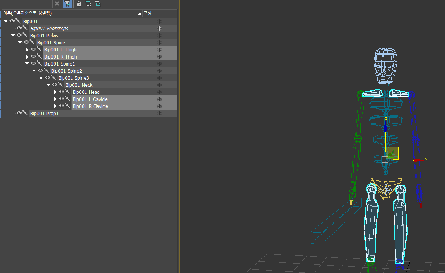Click the second hierarchy tree icon
The height and width of the screenshot is (273, 445).
pyautogui.click(x=97, y=4)
